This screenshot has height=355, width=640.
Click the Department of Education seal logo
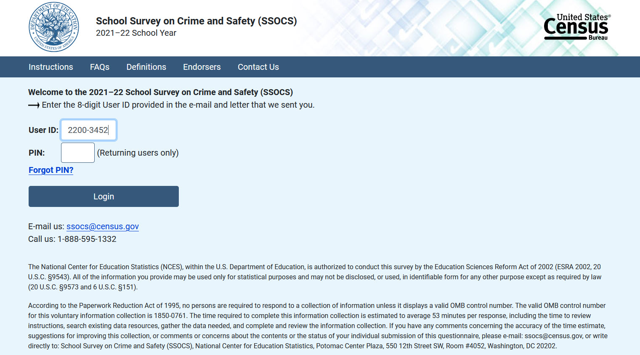54,27
